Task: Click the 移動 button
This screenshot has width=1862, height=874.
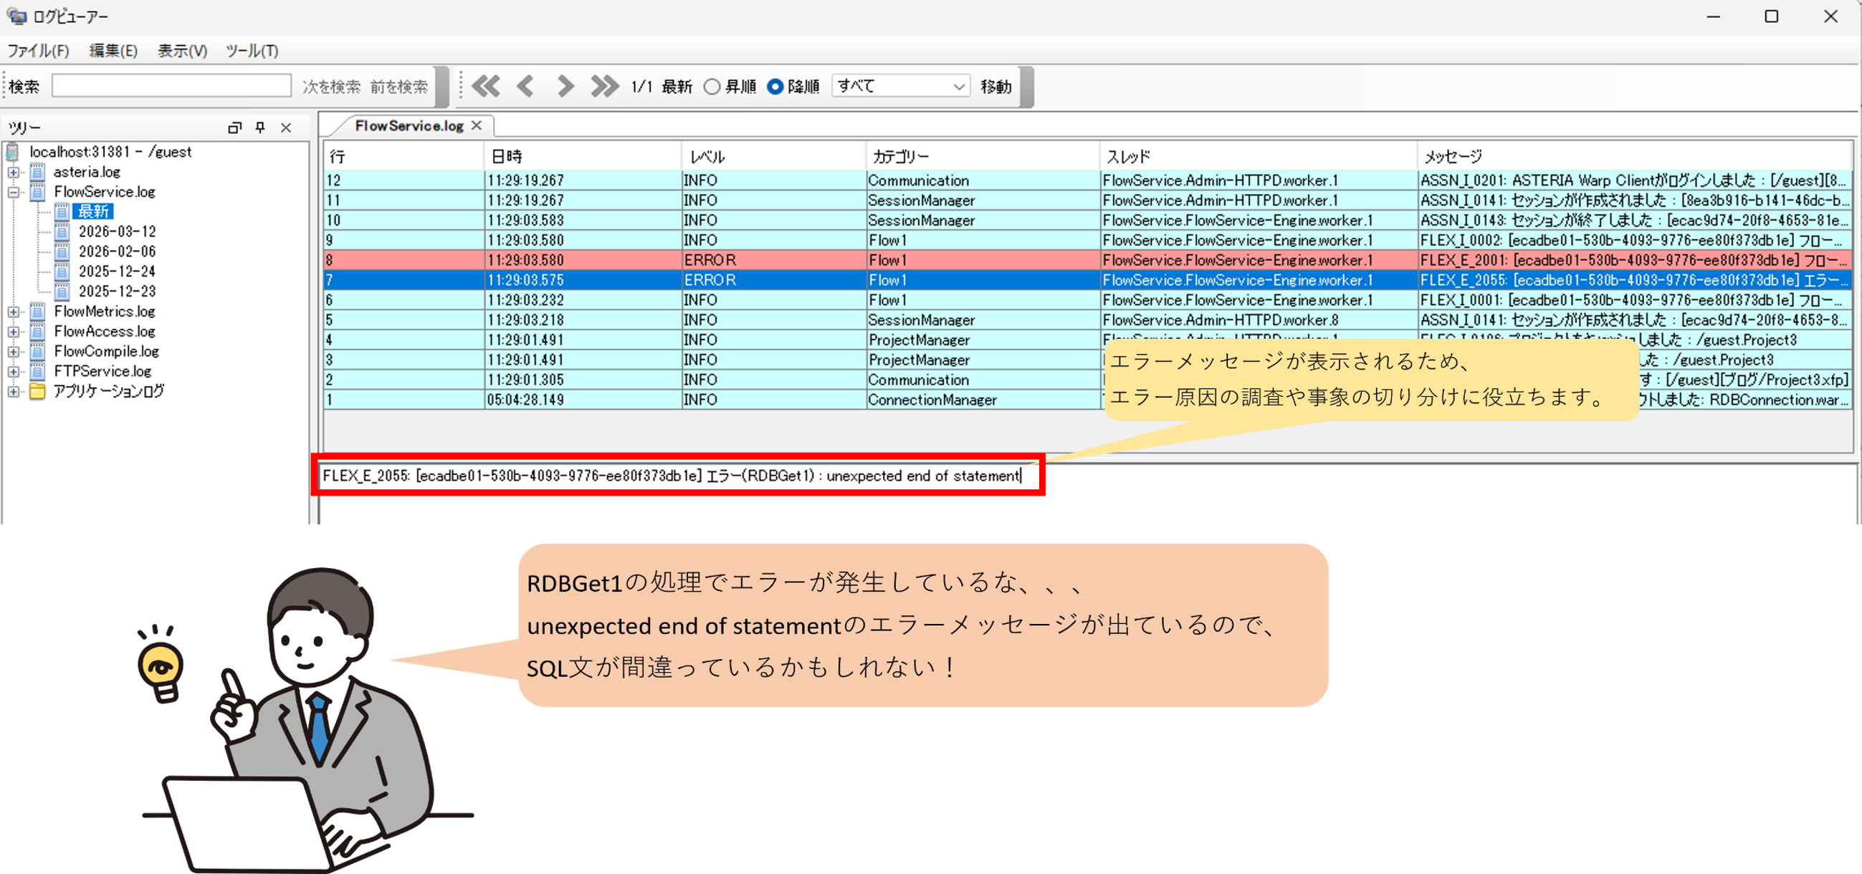Action: pyautogui.click(x=996, y=87)
